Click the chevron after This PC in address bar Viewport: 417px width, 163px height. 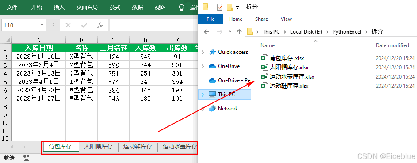click(285, 32)
